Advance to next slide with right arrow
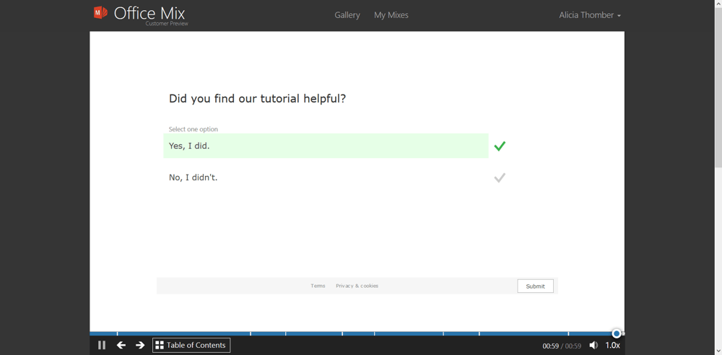The image size is (722, 355). (x=140, y=346)
